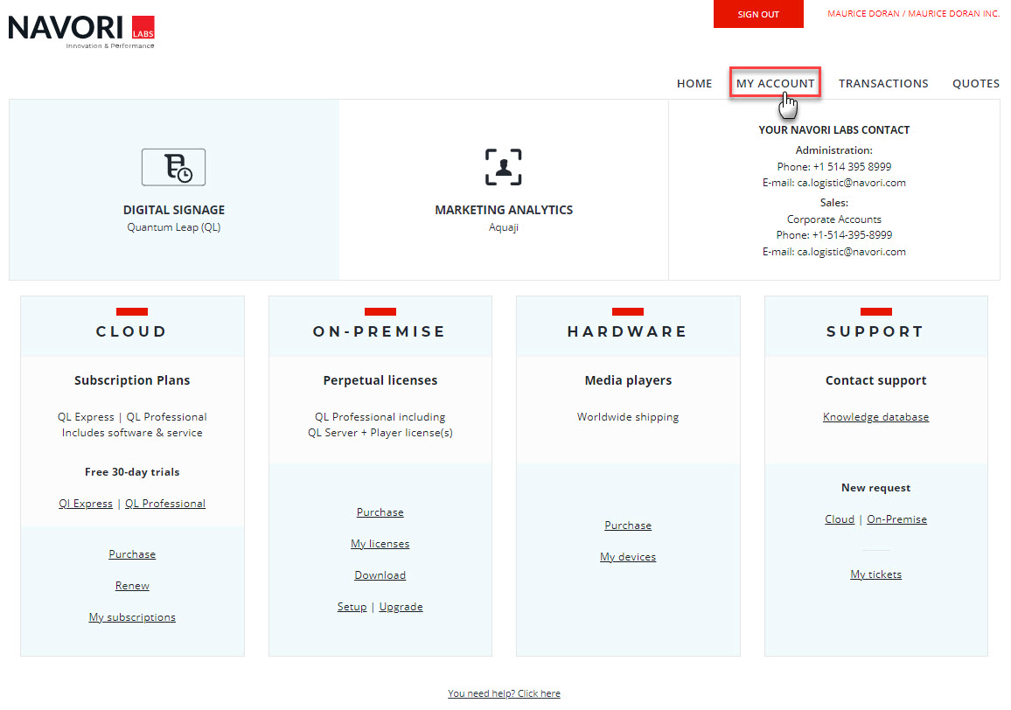Open the Maurice Doran account name link

[913, 13]
